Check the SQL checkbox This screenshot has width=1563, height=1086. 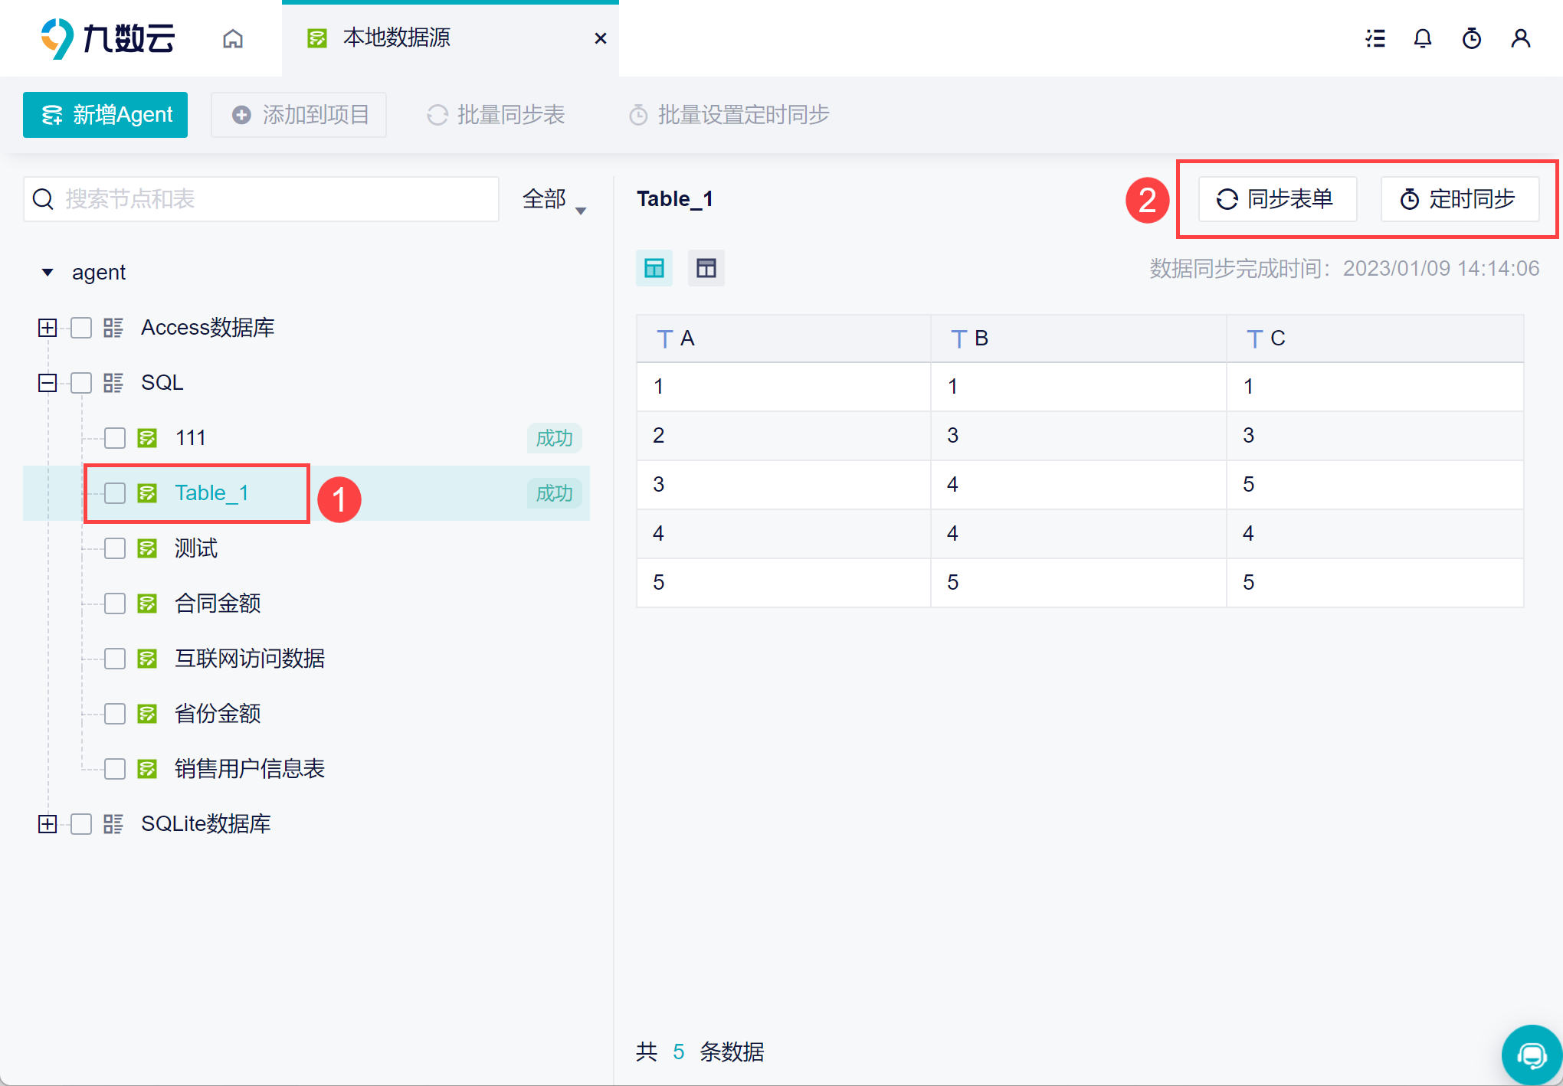(81, 383)
